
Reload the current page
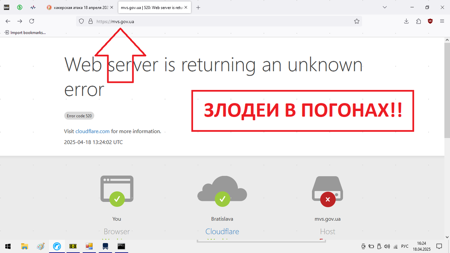pos(32,21)
